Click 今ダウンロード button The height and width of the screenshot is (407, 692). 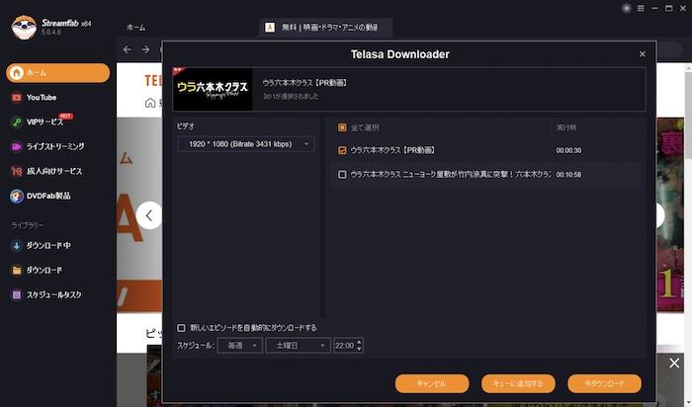pyautogui.click(x=604, y=383)
